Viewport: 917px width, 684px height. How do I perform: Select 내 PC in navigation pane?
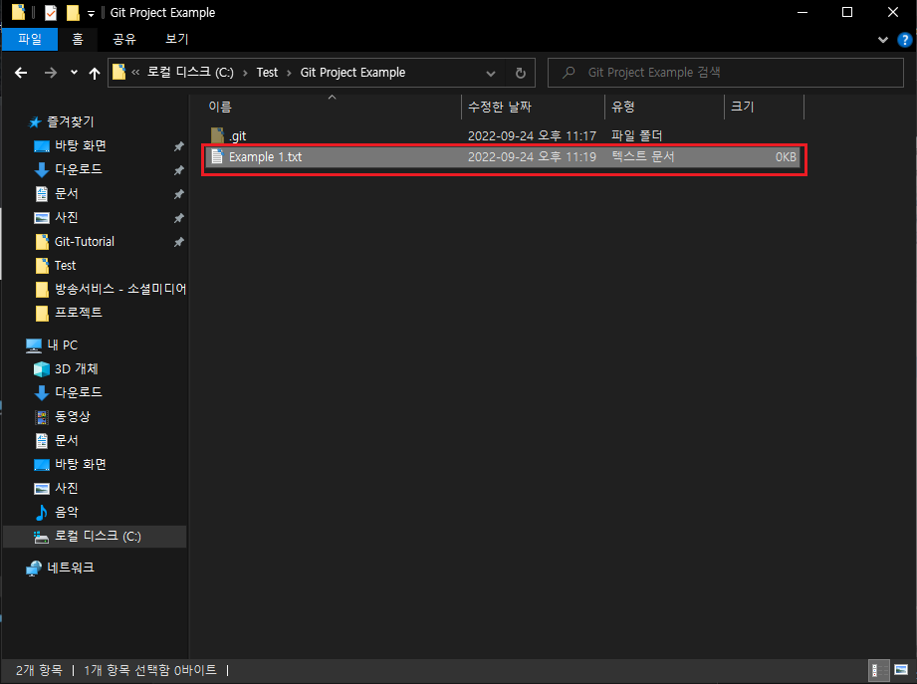(x=62, y=344)
